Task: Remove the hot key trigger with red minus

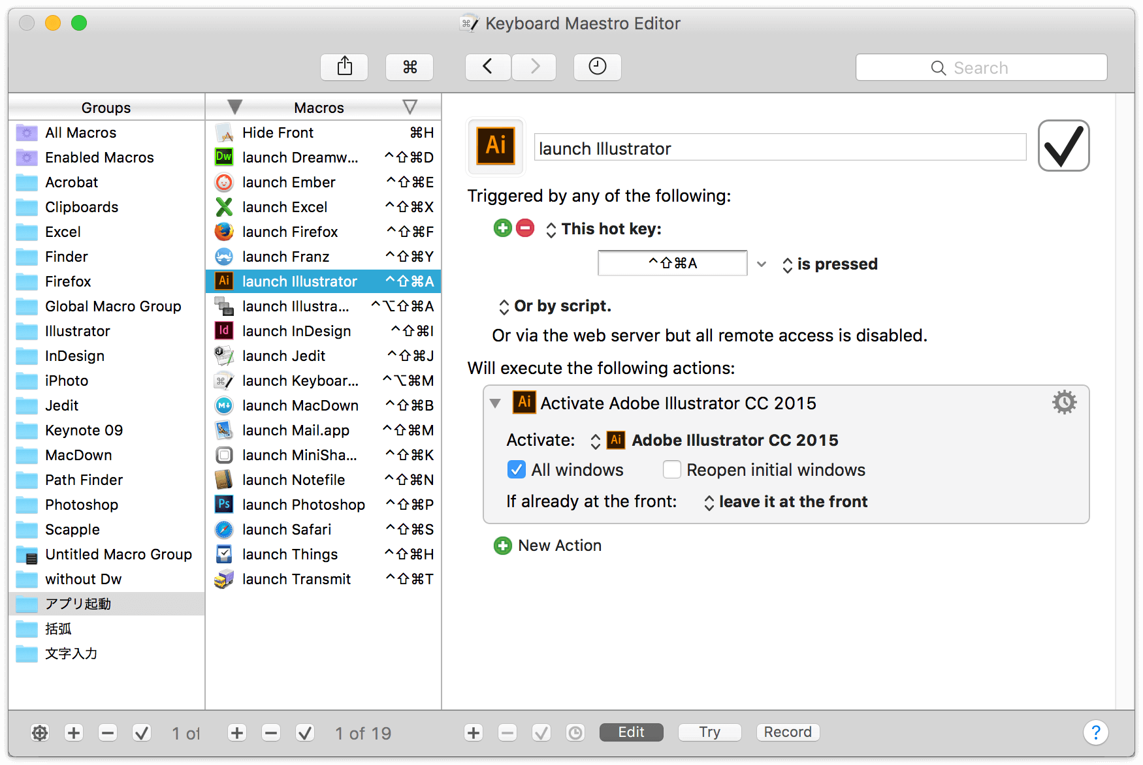Action: point(525,228)
